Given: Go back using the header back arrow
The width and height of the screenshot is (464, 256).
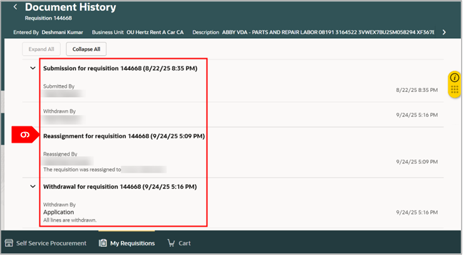Looking at the screenshot, I should [x=16, y=7].
